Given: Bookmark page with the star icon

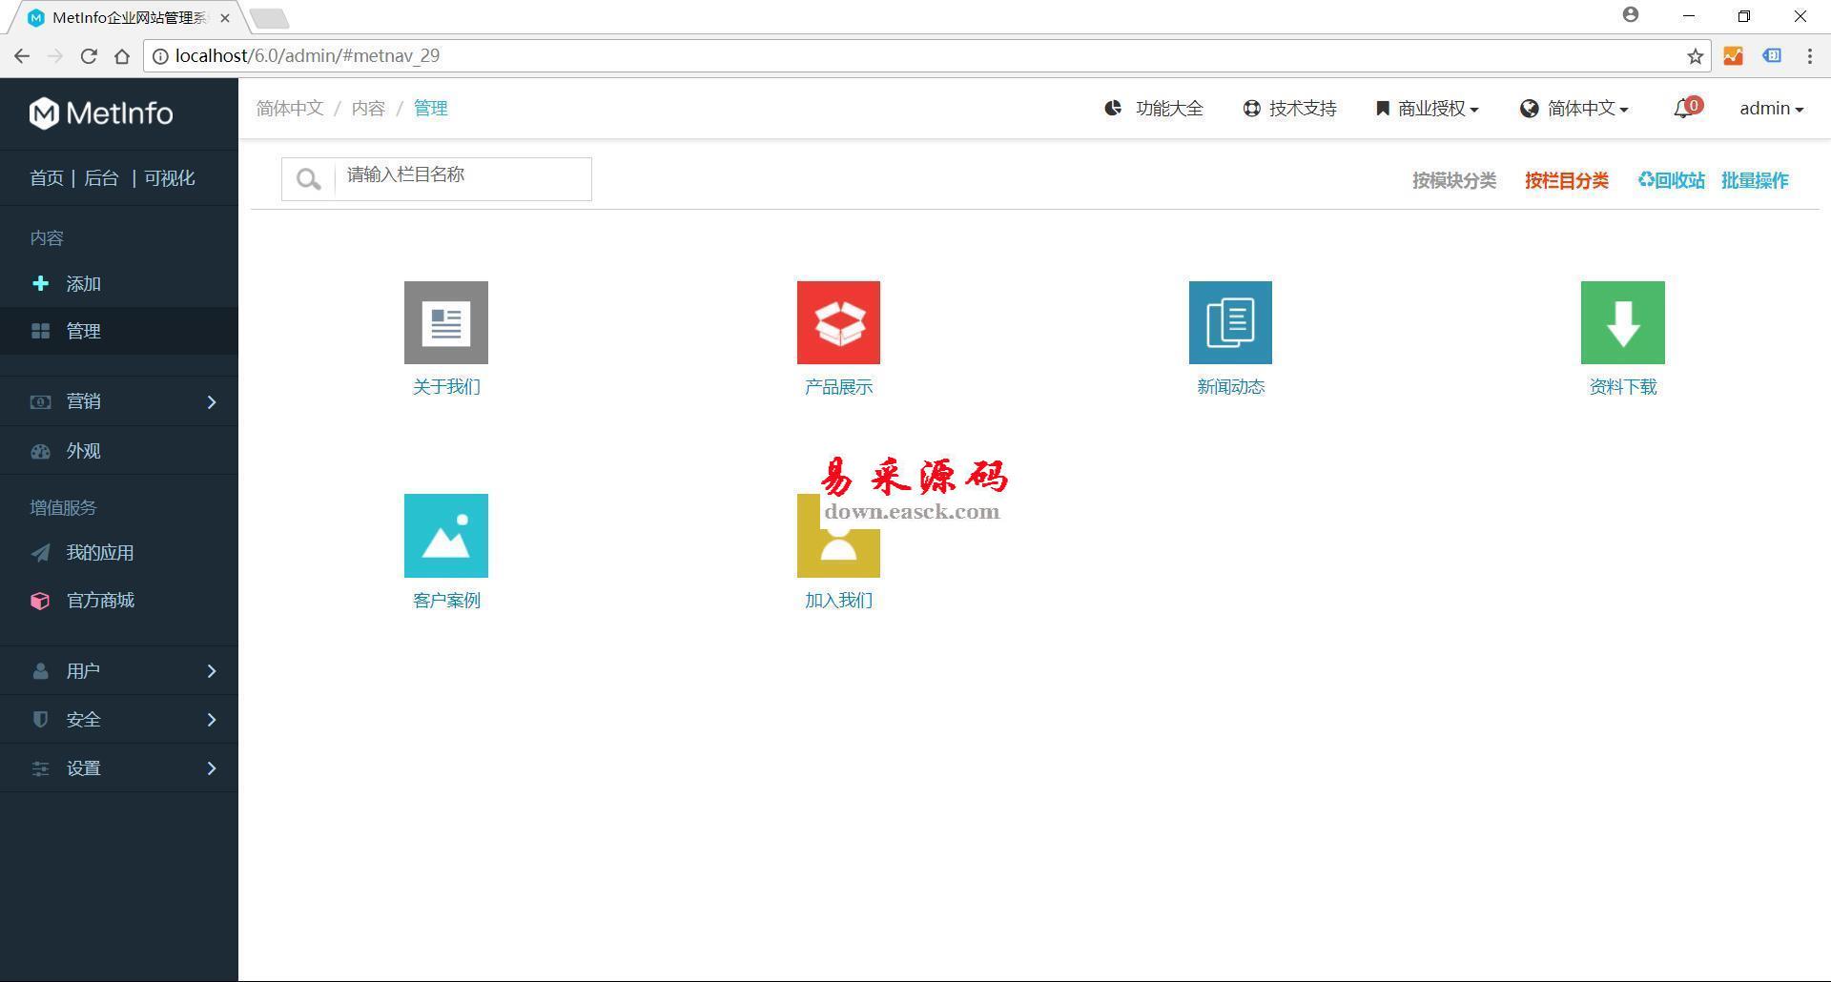Looking at the screenshot, I should 1695,56.
